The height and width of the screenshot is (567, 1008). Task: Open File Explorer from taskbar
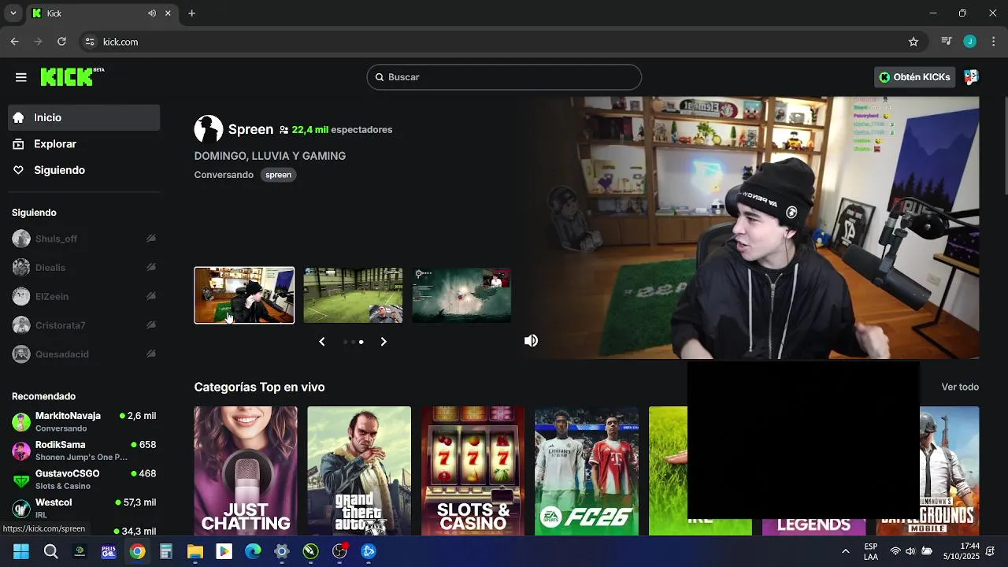[x=195, y=551]
